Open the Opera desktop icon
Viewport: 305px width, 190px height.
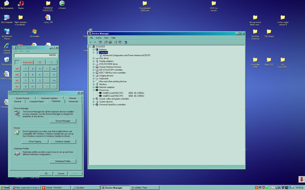[21, 5]
